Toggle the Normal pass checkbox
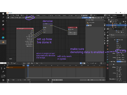The width and height of the screenshot is (127, 95). coord(117,45)
